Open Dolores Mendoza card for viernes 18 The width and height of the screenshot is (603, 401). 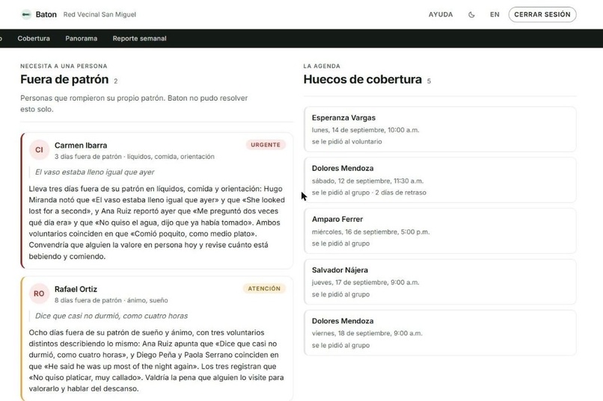[440, 333]
